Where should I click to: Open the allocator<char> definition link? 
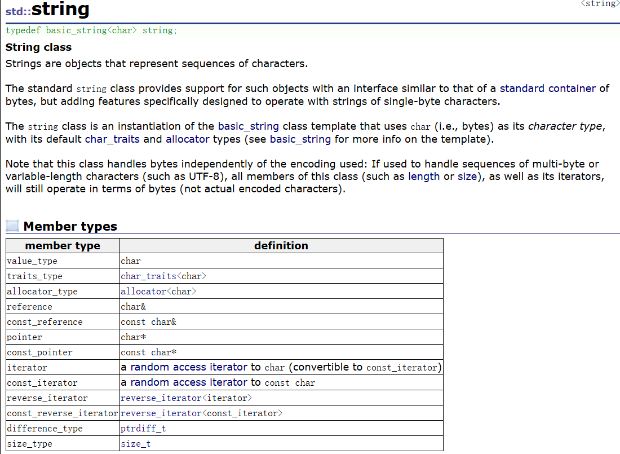pyautogui.click(x=158, y=292)
